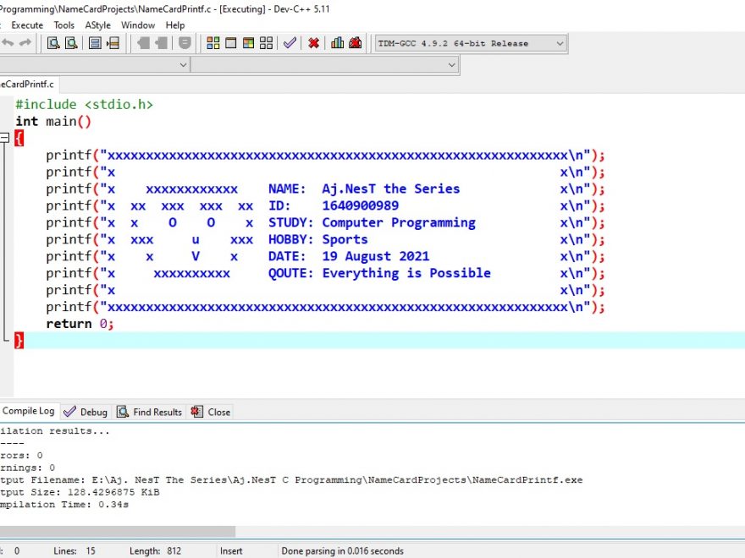Open the TDM-GCC compiler selection dropdown
The image size is (745, 558).
click(560, 43)
